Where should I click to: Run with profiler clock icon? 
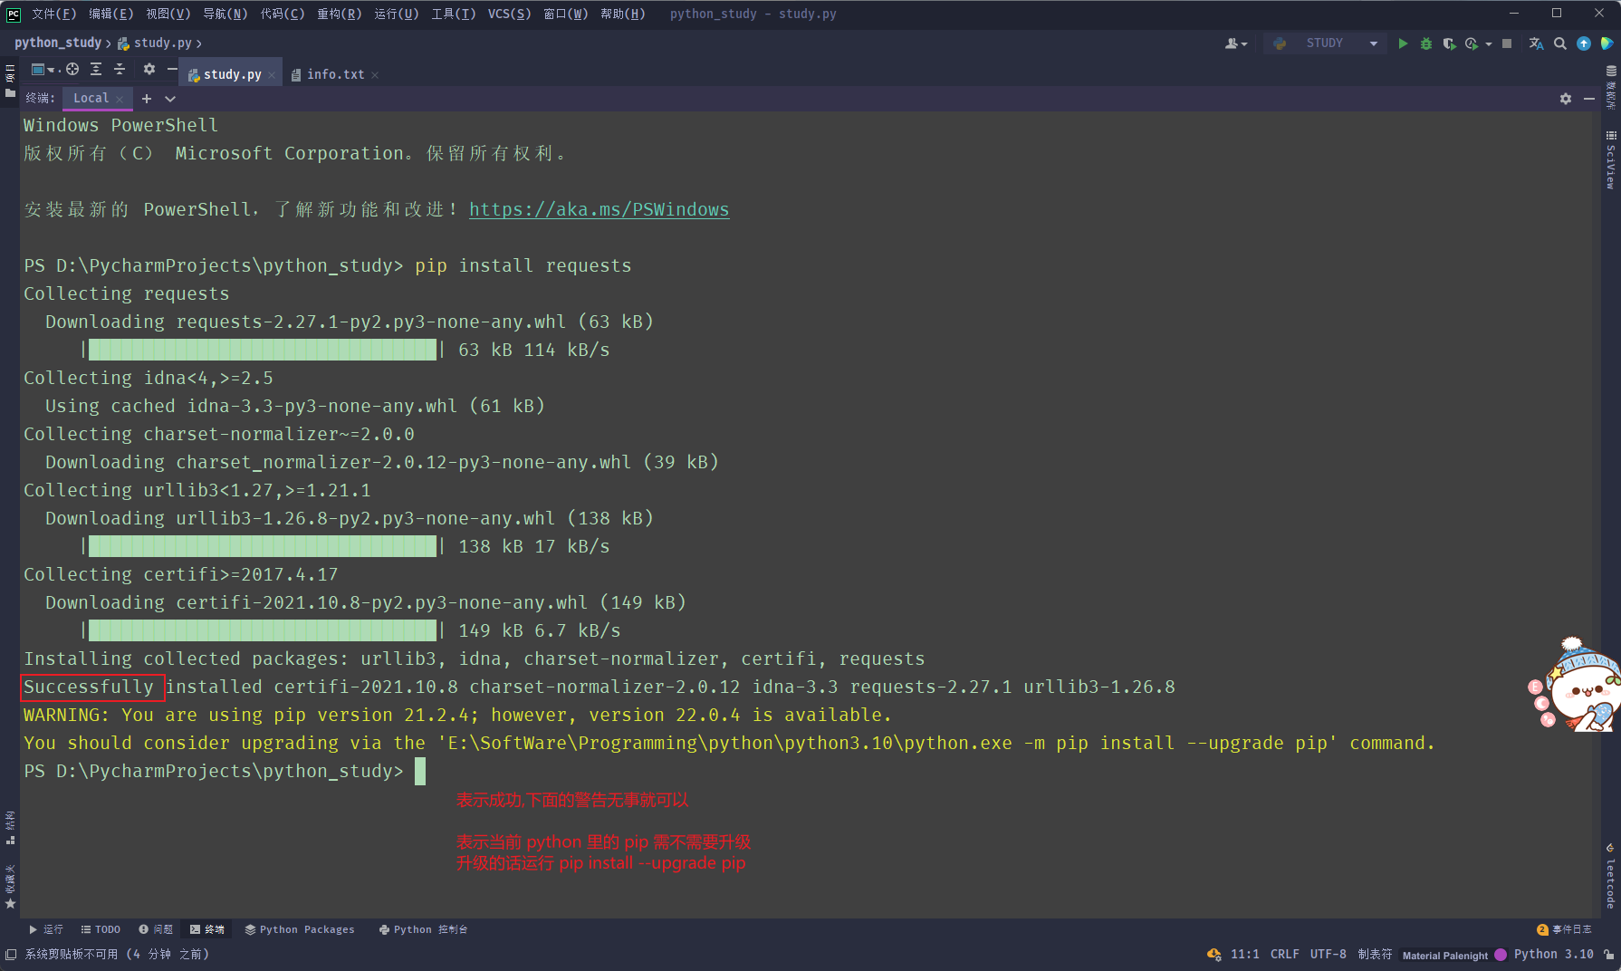coord(1472,43)
